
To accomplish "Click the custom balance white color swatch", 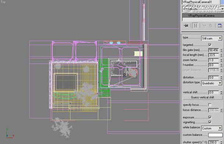I will 215,135.
